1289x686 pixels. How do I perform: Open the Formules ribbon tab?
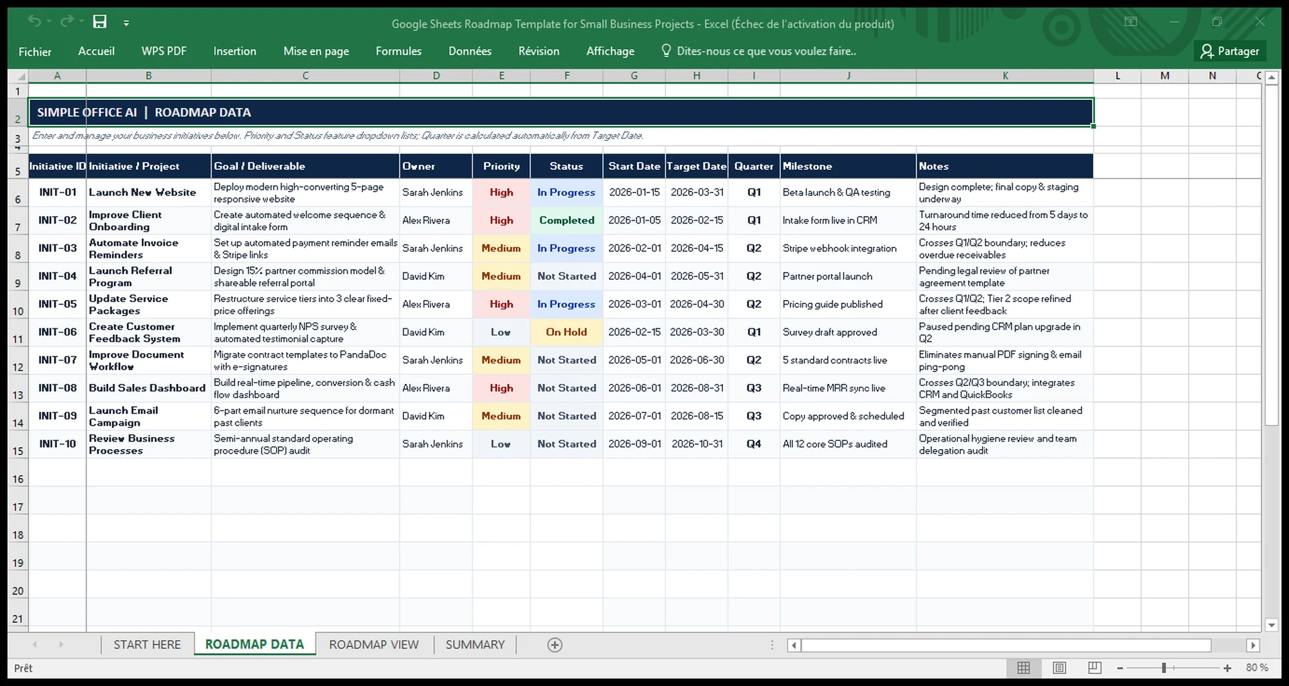[x=399, y=51]
